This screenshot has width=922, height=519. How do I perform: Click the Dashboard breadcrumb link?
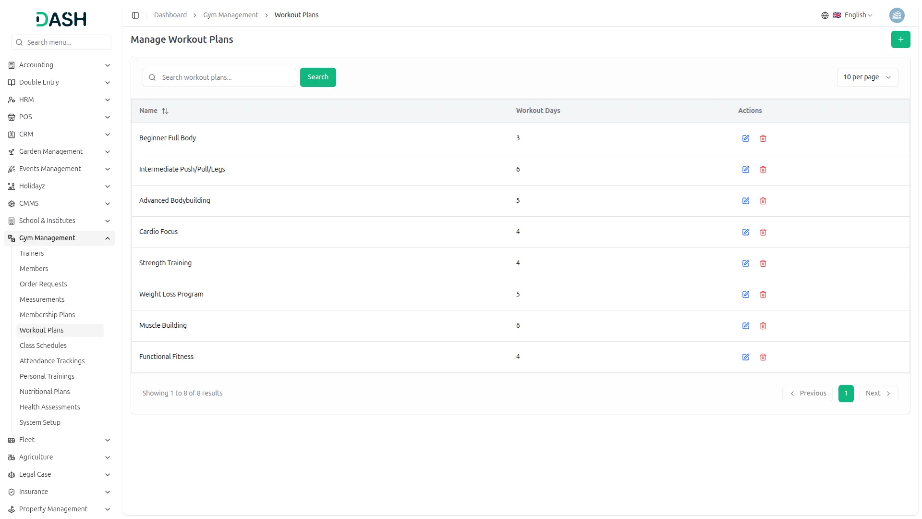[170, 15]
